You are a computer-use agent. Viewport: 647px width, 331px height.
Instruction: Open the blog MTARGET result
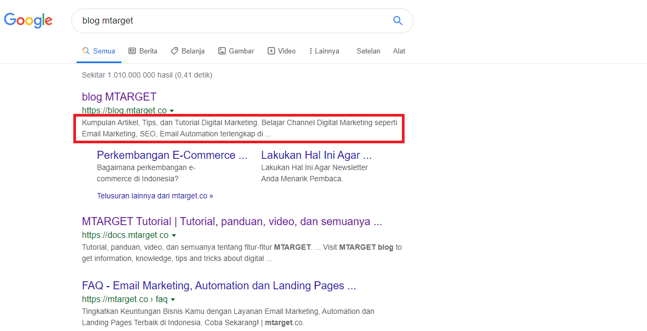tap(119, 96)
